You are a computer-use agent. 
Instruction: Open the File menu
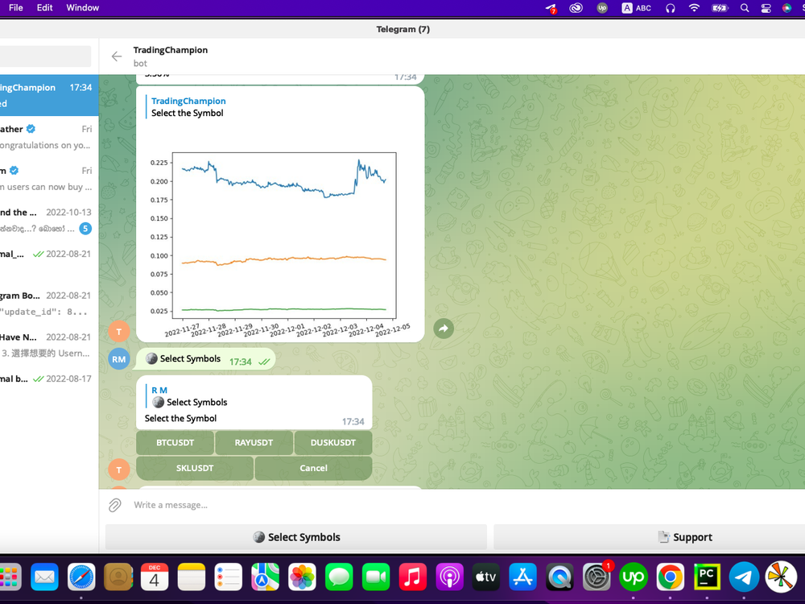15,7
